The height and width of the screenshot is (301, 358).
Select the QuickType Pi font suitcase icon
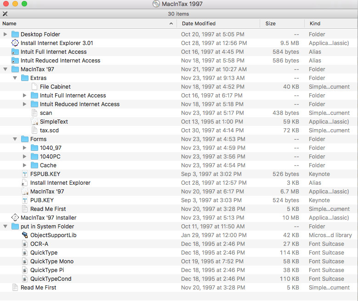[x=25, y=270]
